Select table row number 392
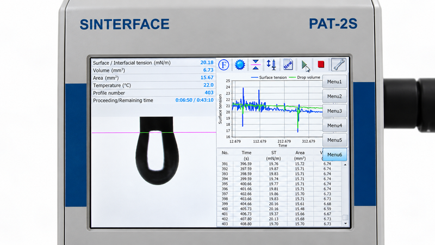Viewport: 435px width, 245px height. click(225, 169)
